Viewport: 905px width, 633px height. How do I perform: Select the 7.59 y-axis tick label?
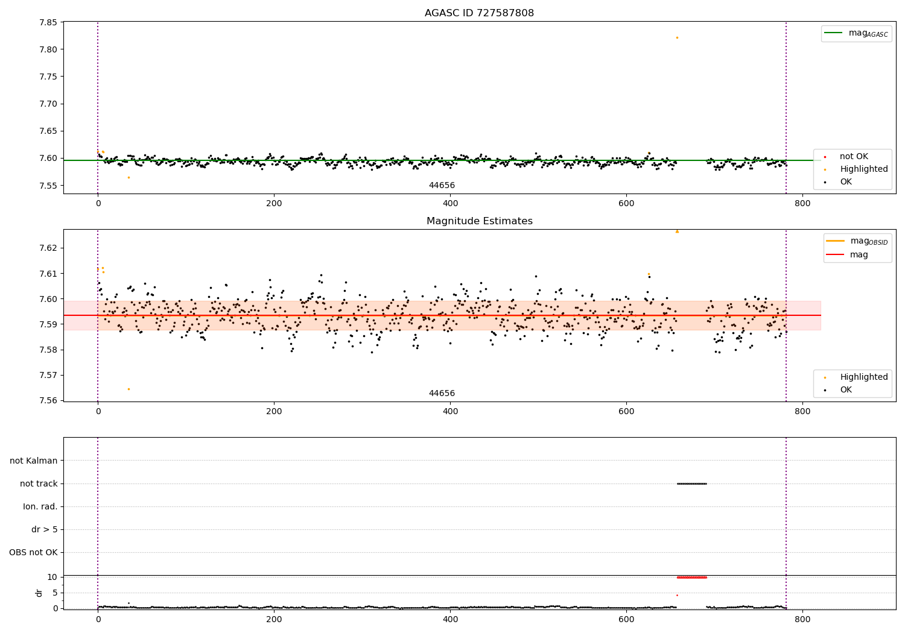pos(48,324)
